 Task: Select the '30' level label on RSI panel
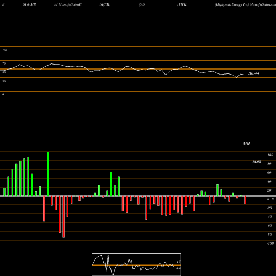point(4,81)
